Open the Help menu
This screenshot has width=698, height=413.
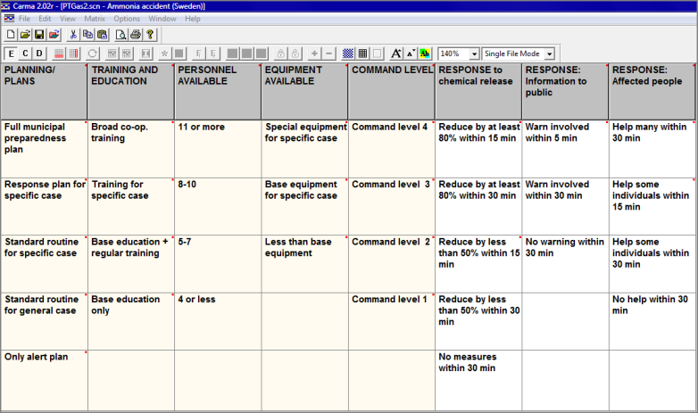(x=193, y=19)
